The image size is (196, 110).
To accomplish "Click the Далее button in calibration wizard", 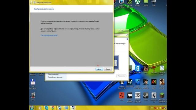I will (x=99, y=69).
